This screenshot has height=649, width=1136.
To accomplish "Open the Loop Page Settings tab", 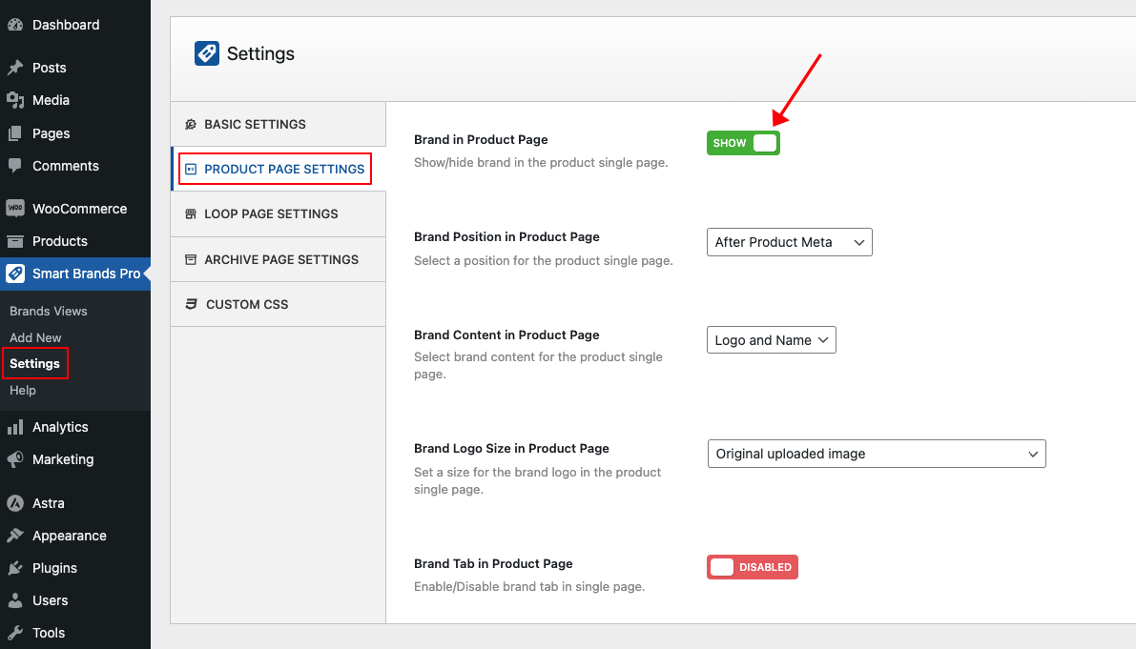I will (x=271, y=213).
